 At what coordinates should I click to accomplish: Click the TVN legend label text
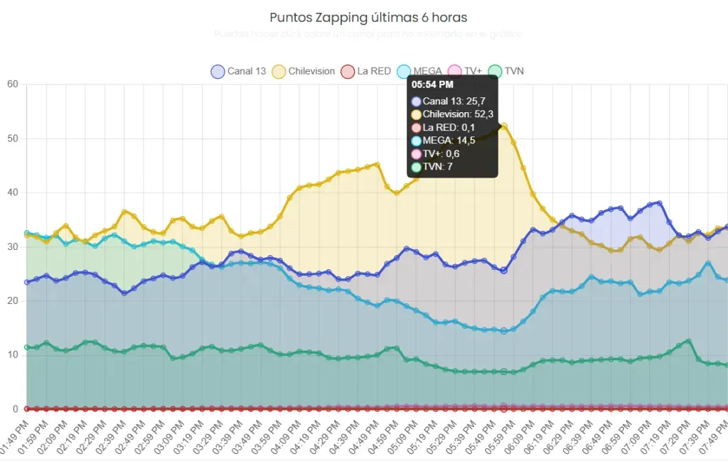[514, 71]
